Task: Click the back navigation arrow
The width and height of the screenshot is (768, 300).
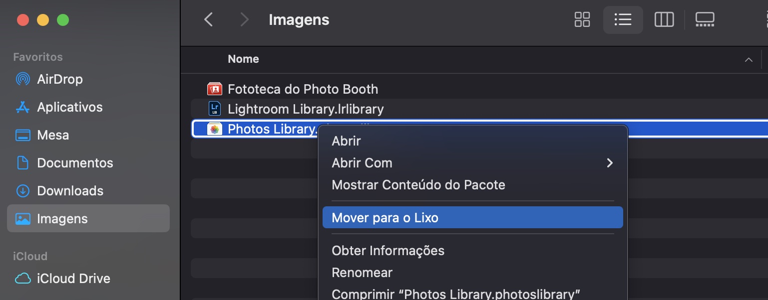Action: click(209, 19)
